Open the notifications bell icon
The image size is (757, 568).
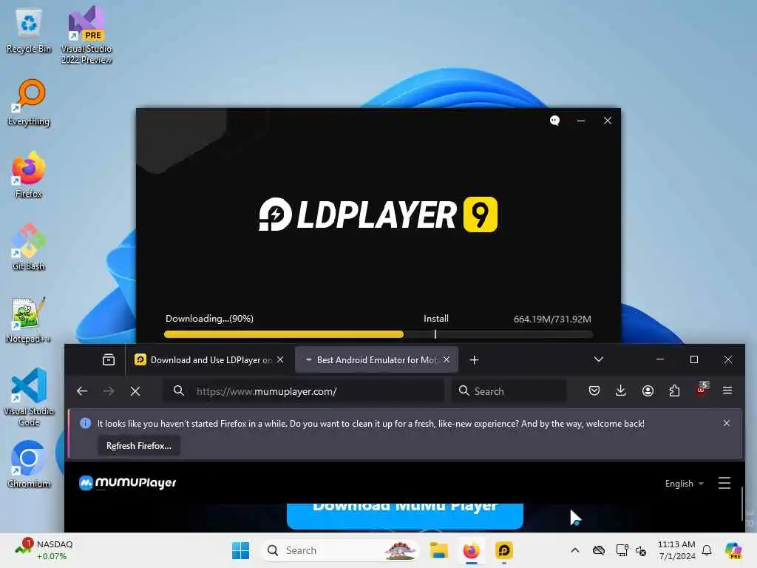coord(707,550)
